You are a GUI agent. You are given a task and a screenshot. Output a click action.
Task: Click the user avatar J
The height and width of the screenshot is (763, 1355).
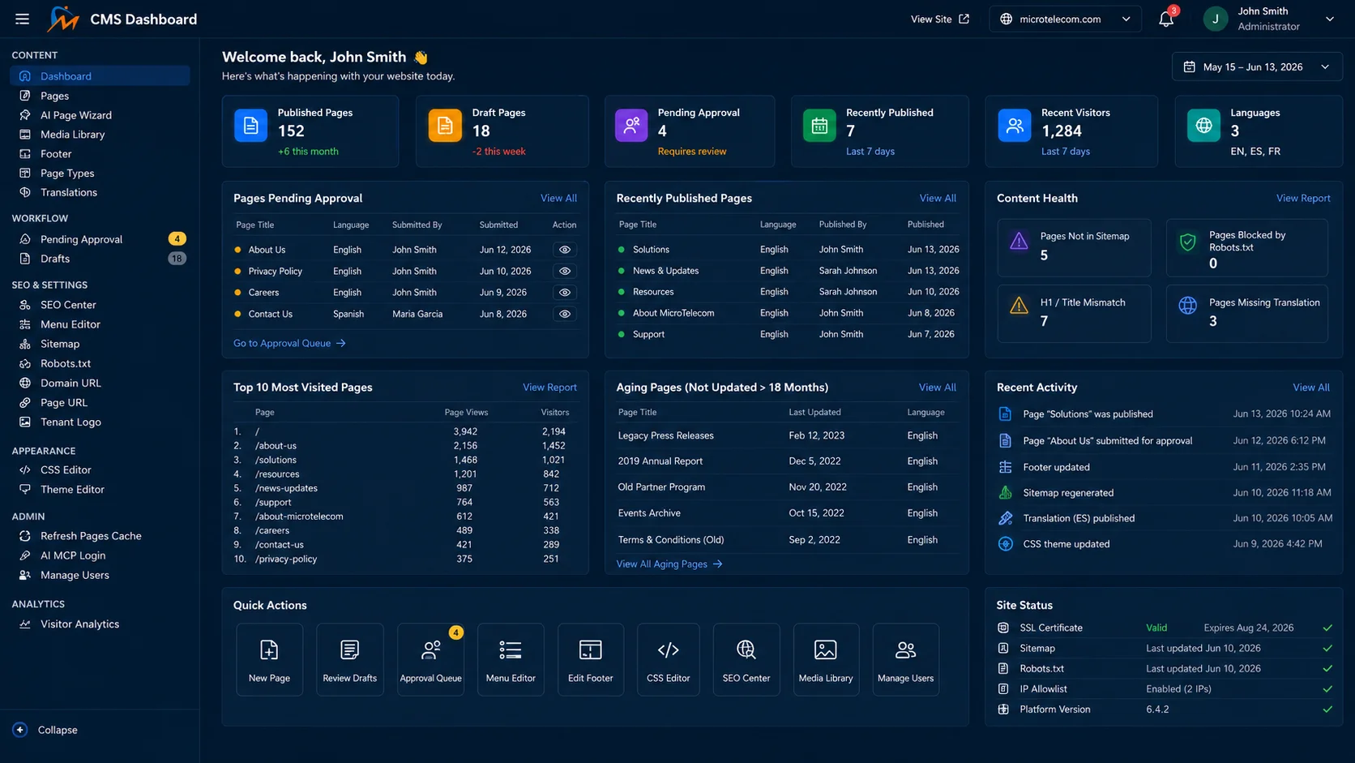coord(1215,19)
